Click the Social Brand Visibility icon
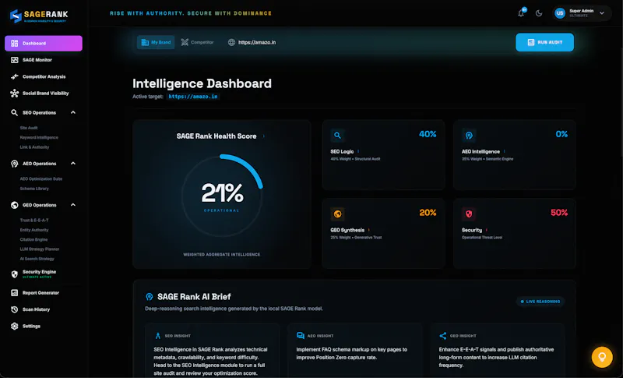Screen dimensions: 623x378 (14, 94)
